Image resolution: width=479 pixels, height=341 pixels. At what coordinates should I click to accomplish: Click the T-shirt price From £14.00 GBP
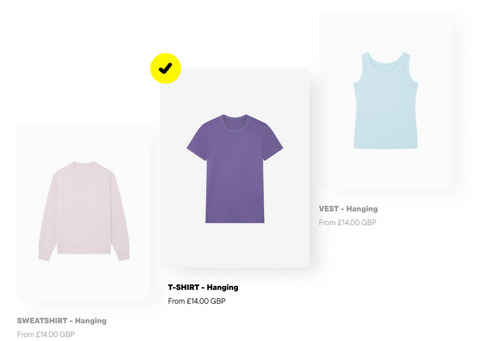[x=196, y=301]
